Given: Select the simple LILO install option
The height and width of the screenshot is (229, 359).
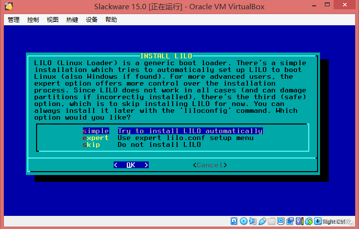Looking at the screenshot, I should coord(96,131).
